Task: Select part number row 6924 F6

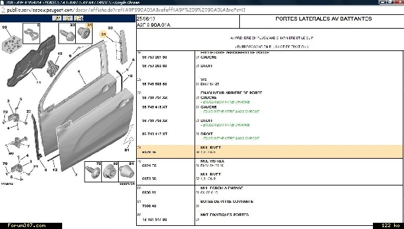Action: click(270, 166)
